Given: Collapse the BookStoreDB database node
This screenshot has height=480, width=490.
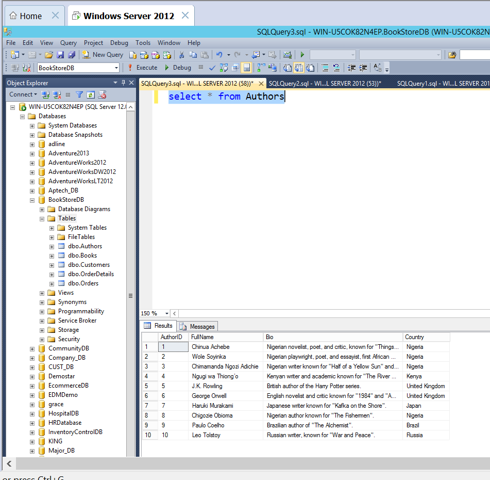Looking at the screenshot, I should pos(32,200).
